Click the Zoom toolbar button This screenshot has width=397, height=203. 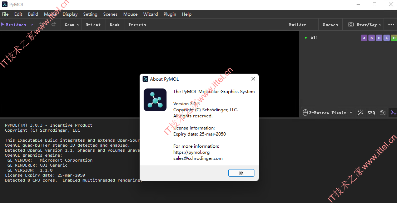coord(69,25)
